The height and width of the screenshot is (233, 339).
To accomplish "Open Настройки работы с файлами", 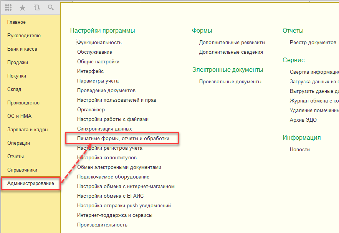I will click(112, 119).
